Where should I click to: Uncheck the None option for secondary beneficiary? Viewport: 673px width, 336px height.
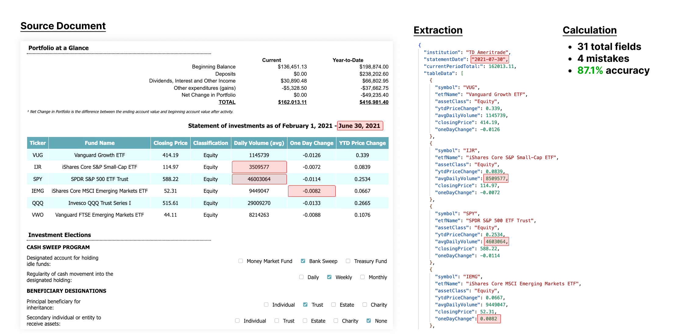pos(369,321)
